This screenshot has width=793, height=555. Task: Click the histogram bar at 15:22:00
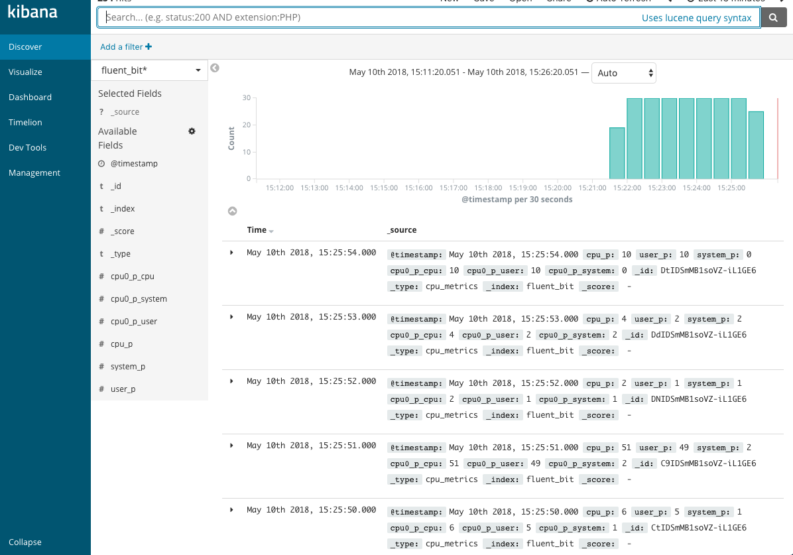635,139
